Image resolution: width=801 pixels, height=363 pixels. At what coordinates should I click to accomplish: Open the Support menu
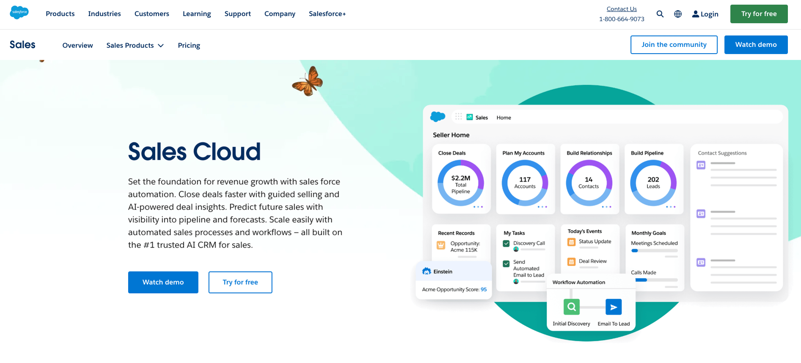click(x=238, y=14)
